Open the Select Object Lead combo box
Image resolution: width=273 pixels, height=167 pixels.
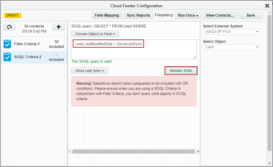coord(232,47)
